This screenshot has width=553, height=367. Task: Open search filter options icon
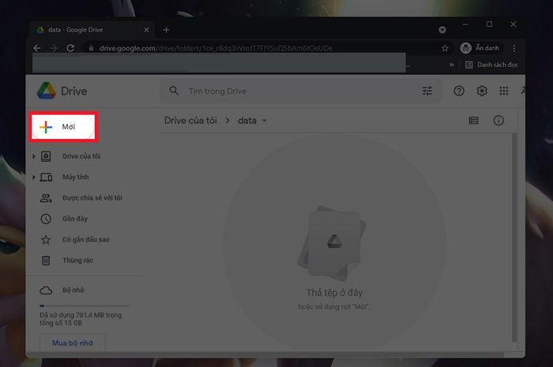tap(427, 91)
